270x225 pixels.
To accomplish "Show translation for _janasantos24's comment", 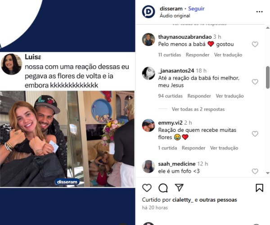I will pos(229,96).
